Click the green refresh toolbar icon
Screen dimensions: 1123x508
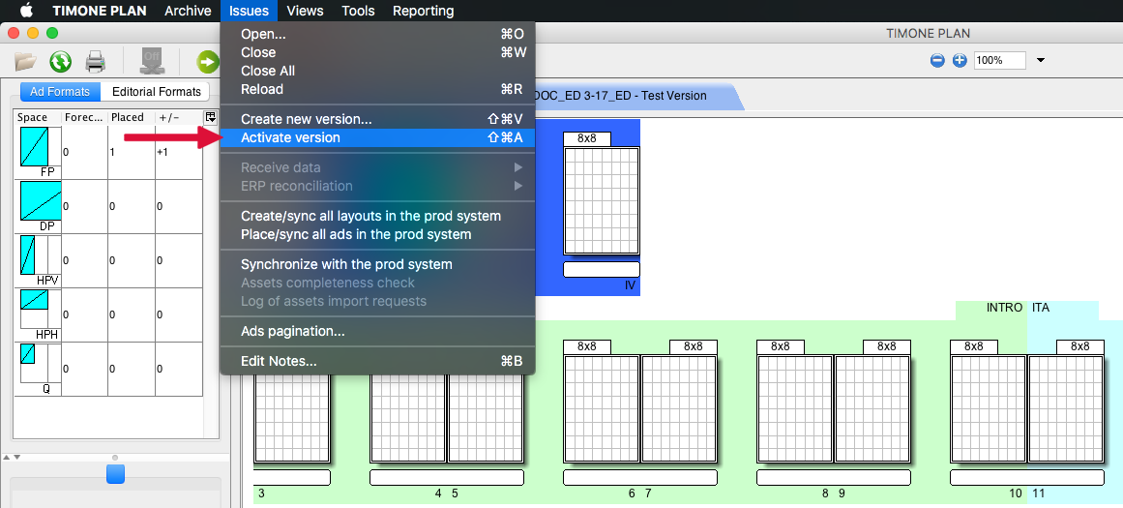(x=60, y=62)
